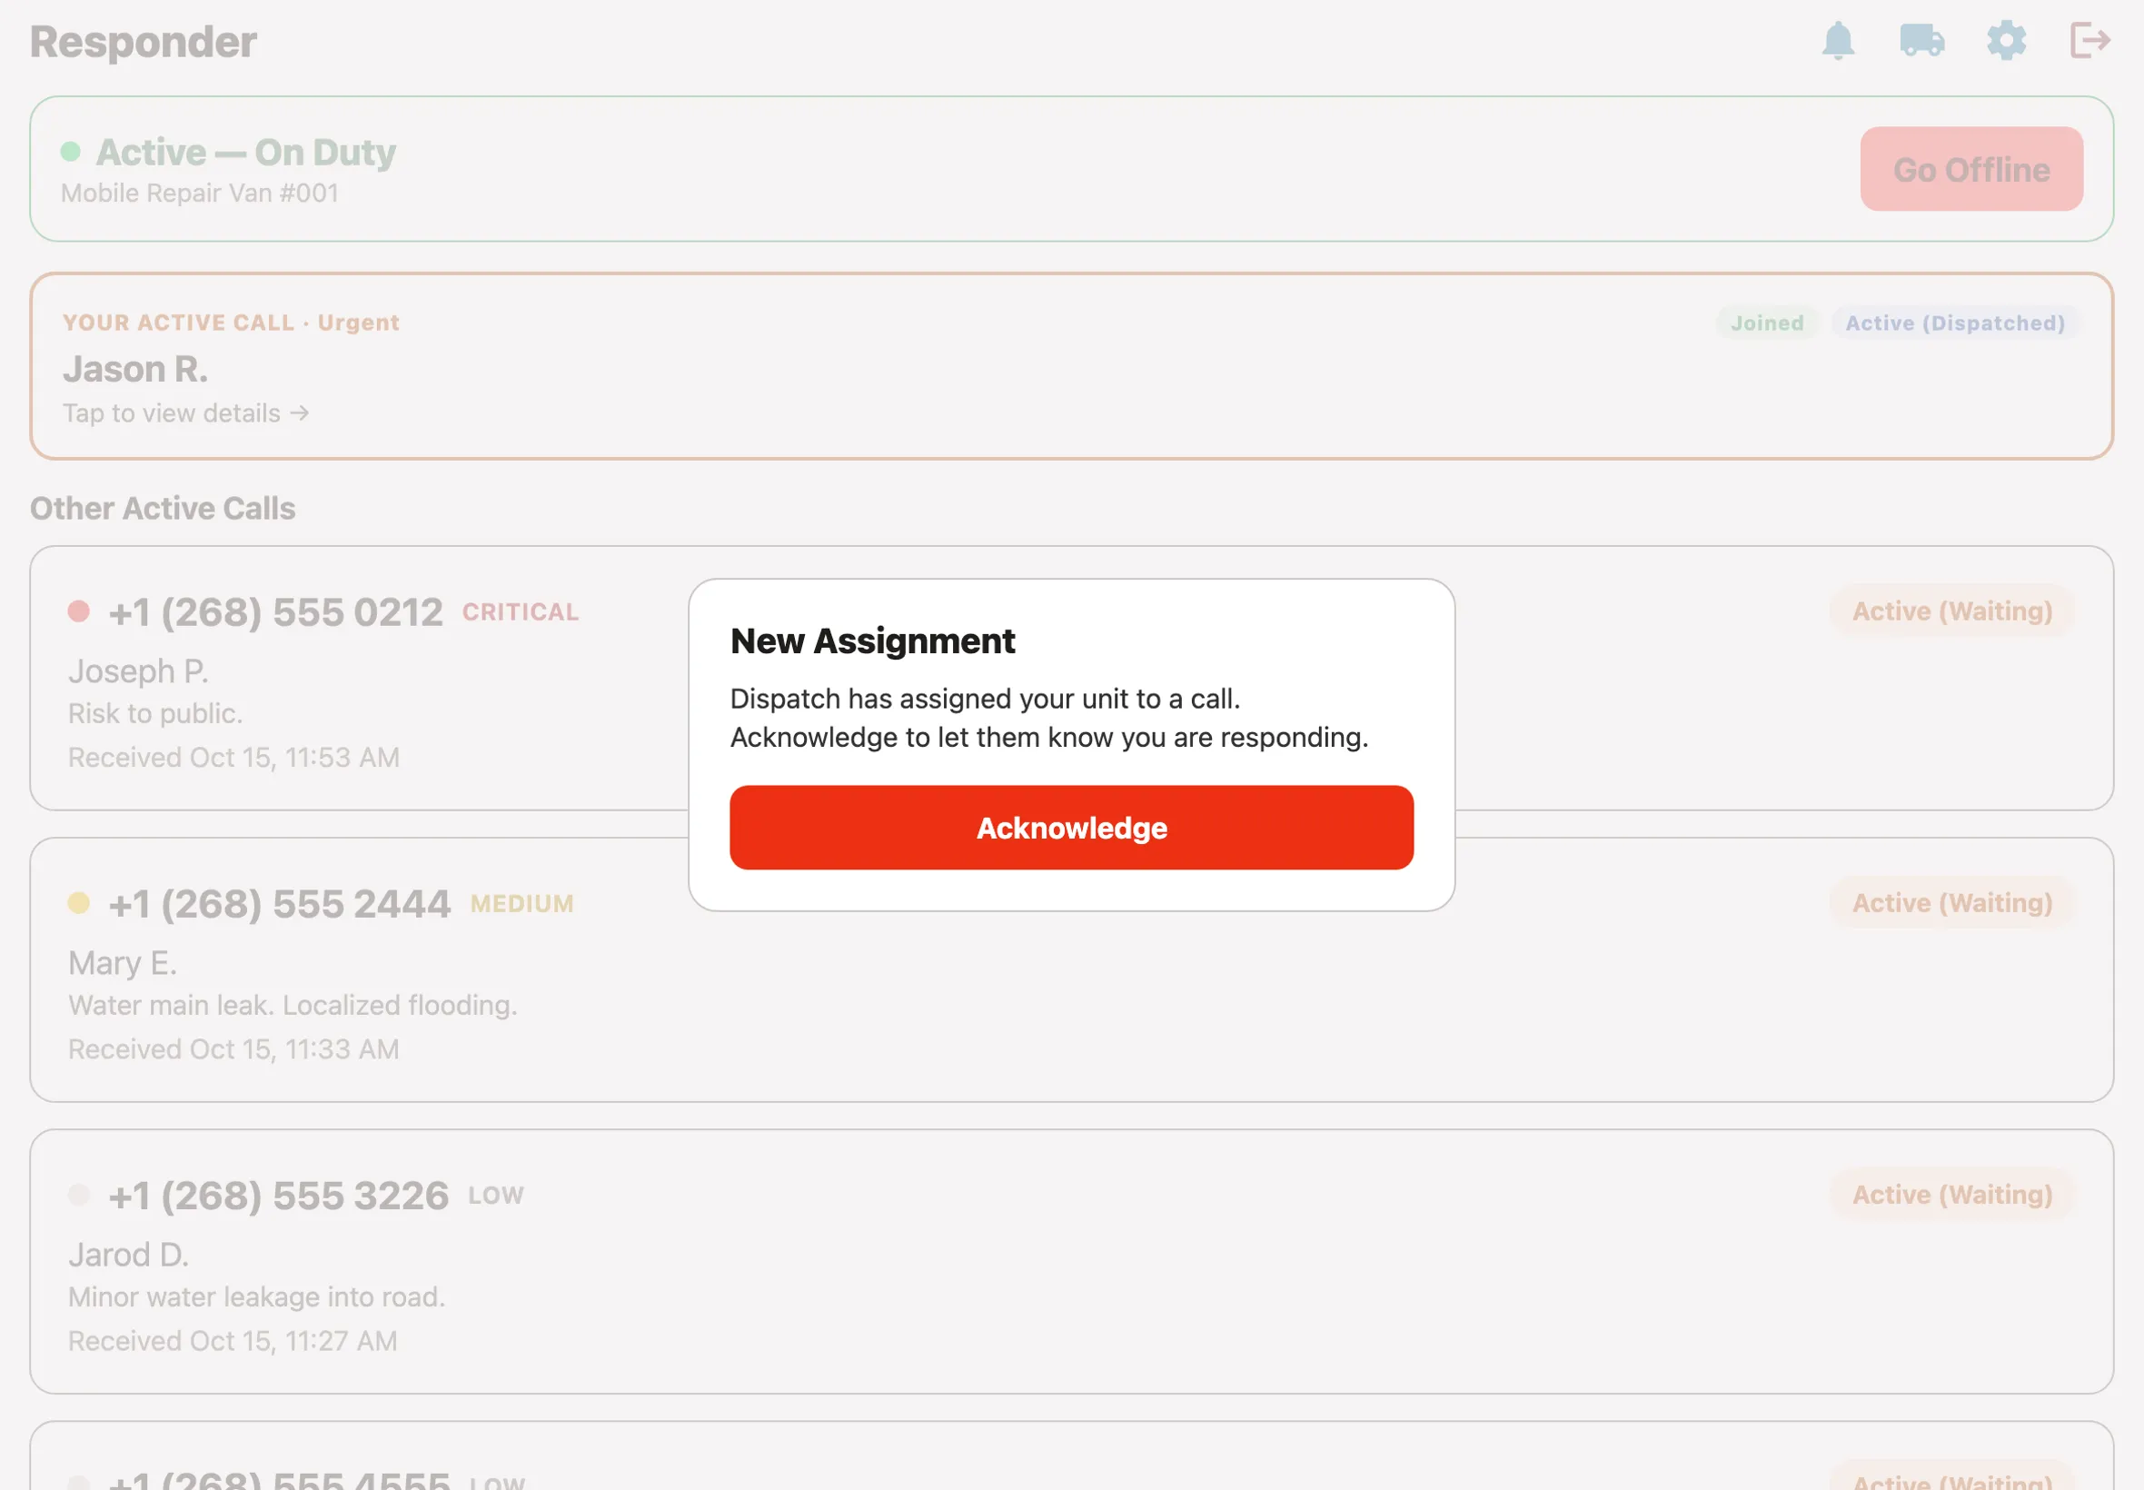Tap to view details for Jason R.

184,412
